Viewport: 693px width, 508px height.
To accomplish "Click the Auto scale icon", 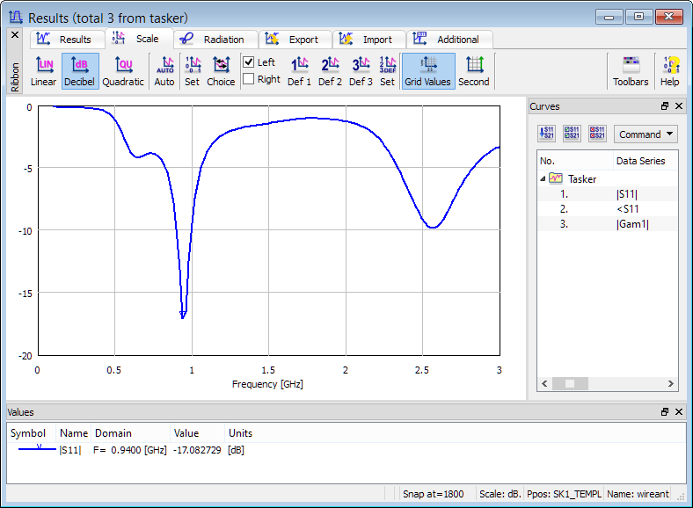I will (164, 71).
